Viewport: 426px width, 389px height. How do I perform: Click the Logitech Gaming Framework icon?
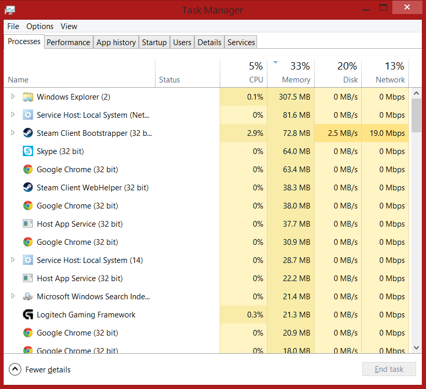(x=28, y=314)
